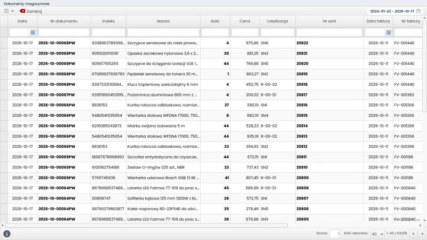Go to next page arrow
Screen dimensions: 427x240
(422, 234)
